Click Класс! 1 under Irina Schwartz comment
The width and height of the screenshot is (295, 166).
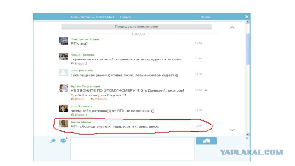click(79, 115)
